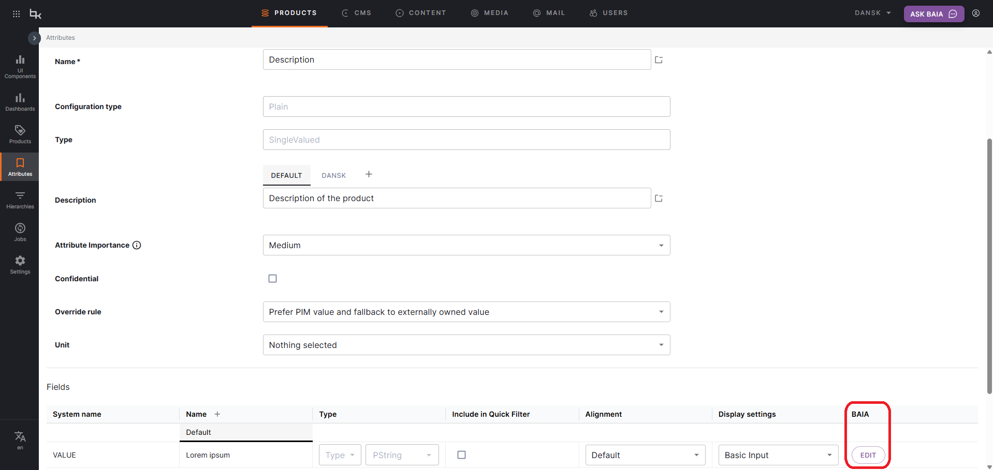Open UI Components in the sidebar
Screen dimensions: 993x470
pyautogui.click(x=20, y=67)
